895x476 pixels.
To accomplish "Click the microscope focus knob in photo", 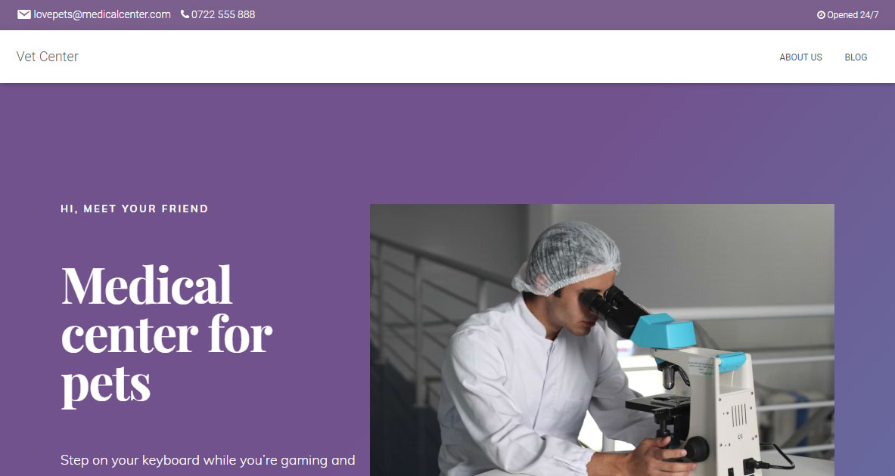I will click(696, 449).
